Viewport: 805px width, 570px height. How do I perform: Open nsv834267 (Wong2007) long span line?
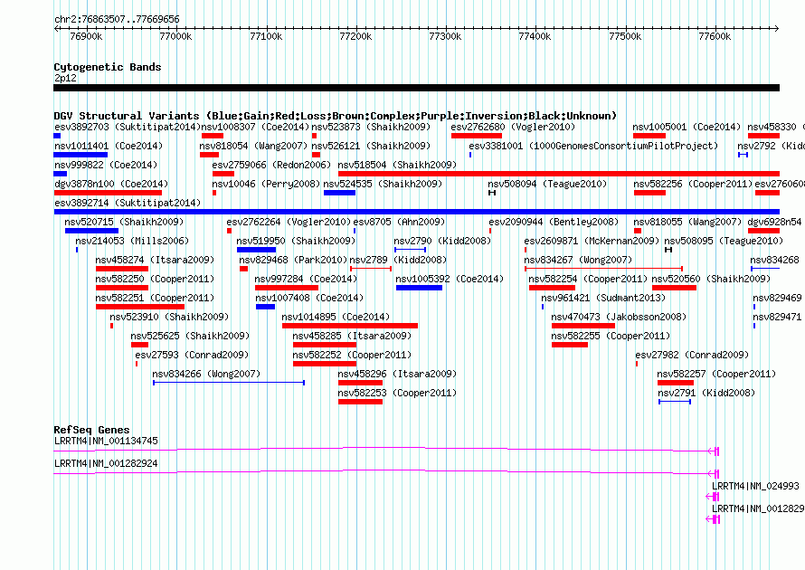[x=604, y=269]
